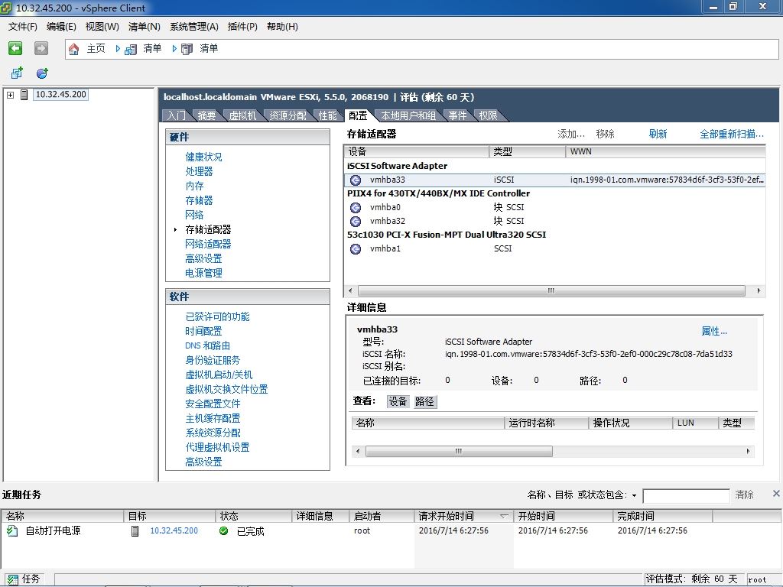
Task: Switch to the 虚拟机 tab
Action: (242, 116)
